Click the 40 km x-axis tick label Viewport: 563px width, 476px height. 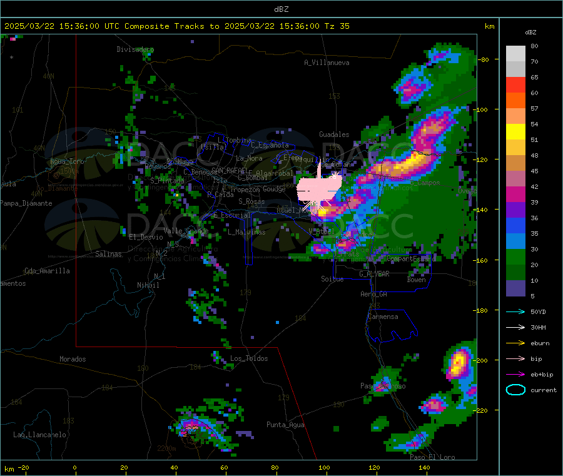click(174, 468)
